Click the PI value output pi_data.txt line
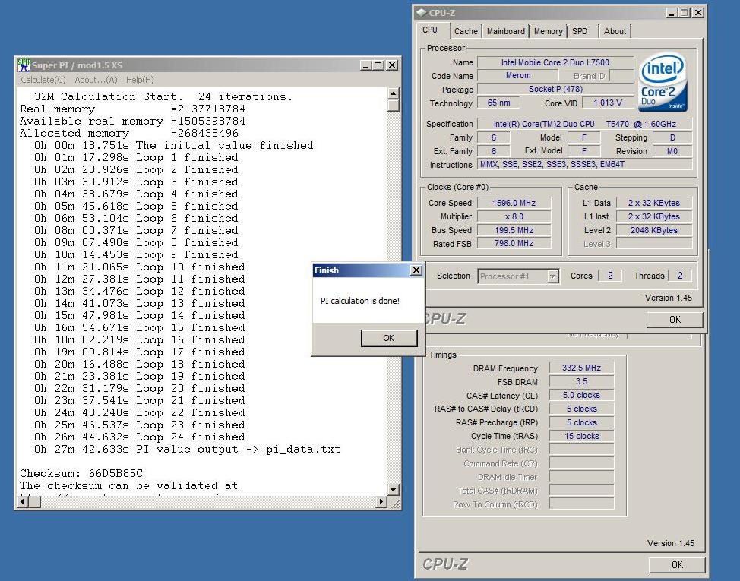 click(x=187, y=449)
